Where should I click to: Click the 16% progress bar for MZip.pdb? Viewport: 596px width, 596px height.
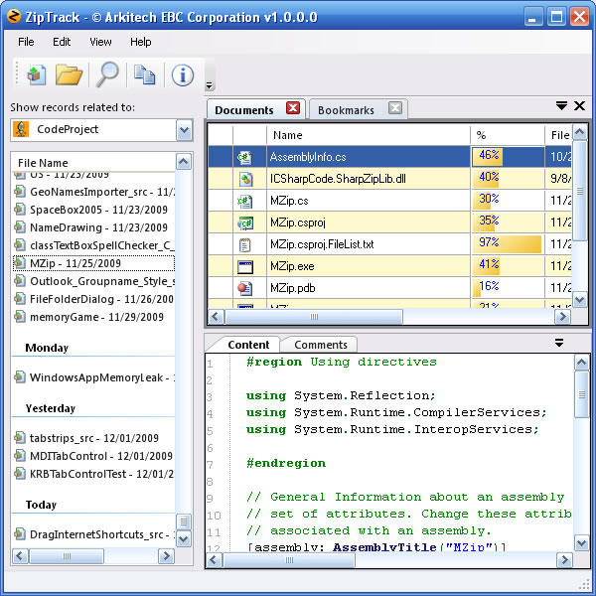[477, 288]
